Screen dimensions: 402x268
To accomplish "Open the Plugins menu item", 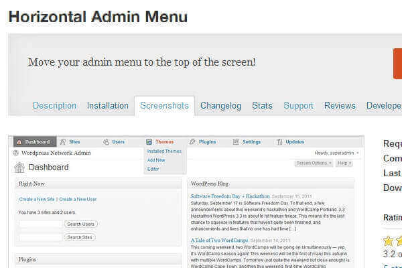I will [208, 142].
